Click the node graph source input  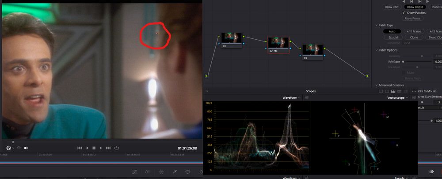coord(206,76)
